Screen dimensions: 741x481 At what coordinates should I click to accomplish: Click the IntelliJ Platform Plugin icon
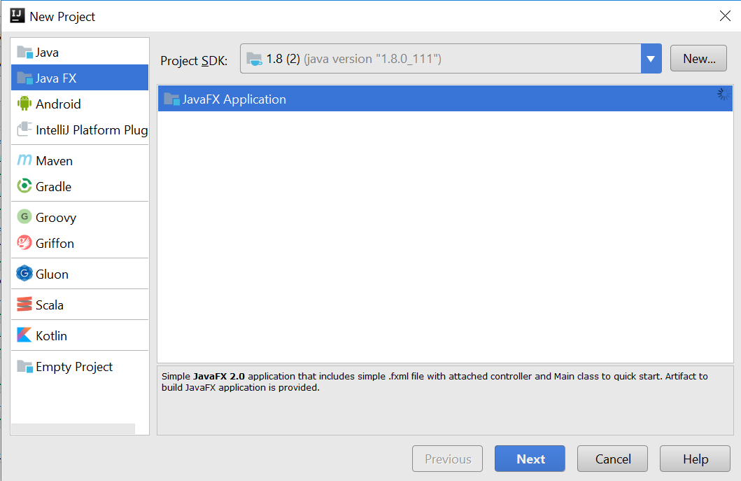(x=24, y=129)
